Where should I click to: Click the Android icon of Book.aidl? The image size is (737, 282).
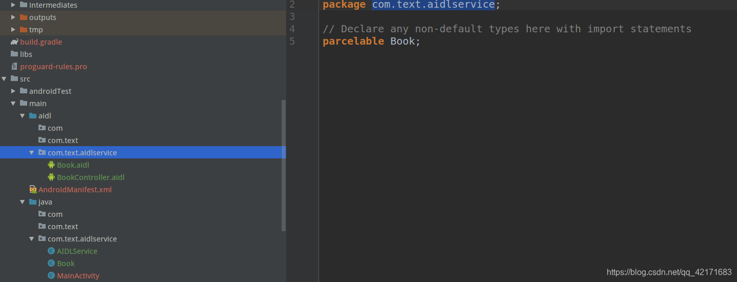click(51, 165)
